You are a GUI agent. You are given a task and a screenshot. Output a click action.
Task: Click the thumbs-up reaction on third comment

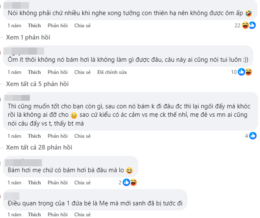(x=253, y=136)
